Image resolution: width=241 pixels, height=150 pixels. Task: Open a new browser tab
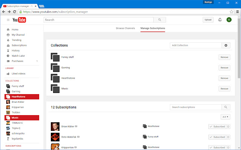42,6
